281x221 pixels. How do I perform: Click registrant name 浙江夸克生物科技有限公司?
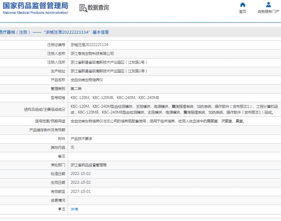coord(92,54)
